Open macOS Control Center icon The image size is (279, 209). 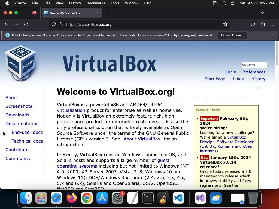233,3
